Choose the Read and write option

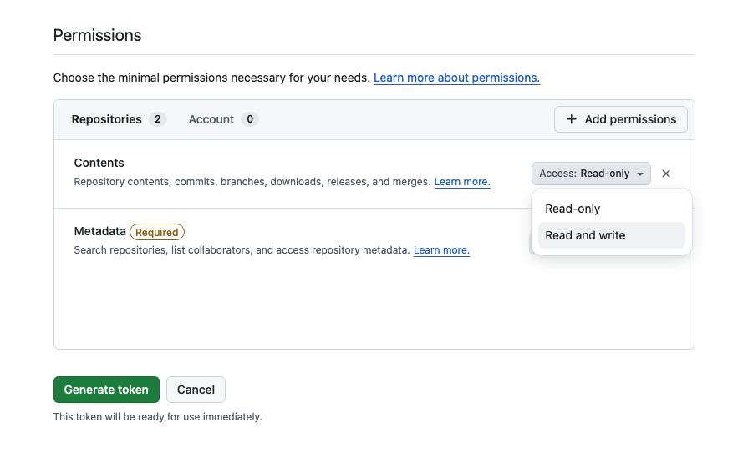tap(585, 235)
